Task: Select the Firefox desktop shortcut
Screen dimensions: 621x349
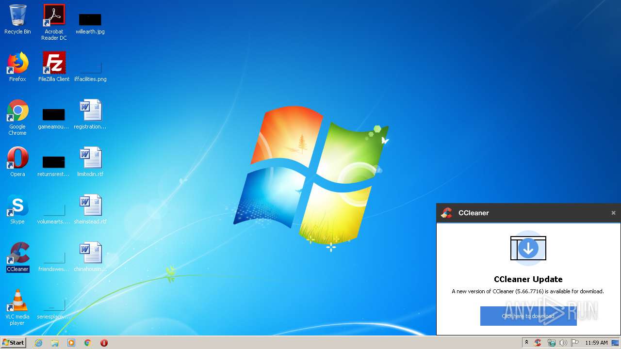Action: (x=17, y=67)
